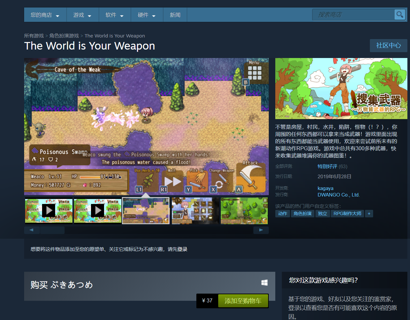Select the inventory items screenshot thumbnail
This screenshot has width=410, height=320.
tap(195, 211)
